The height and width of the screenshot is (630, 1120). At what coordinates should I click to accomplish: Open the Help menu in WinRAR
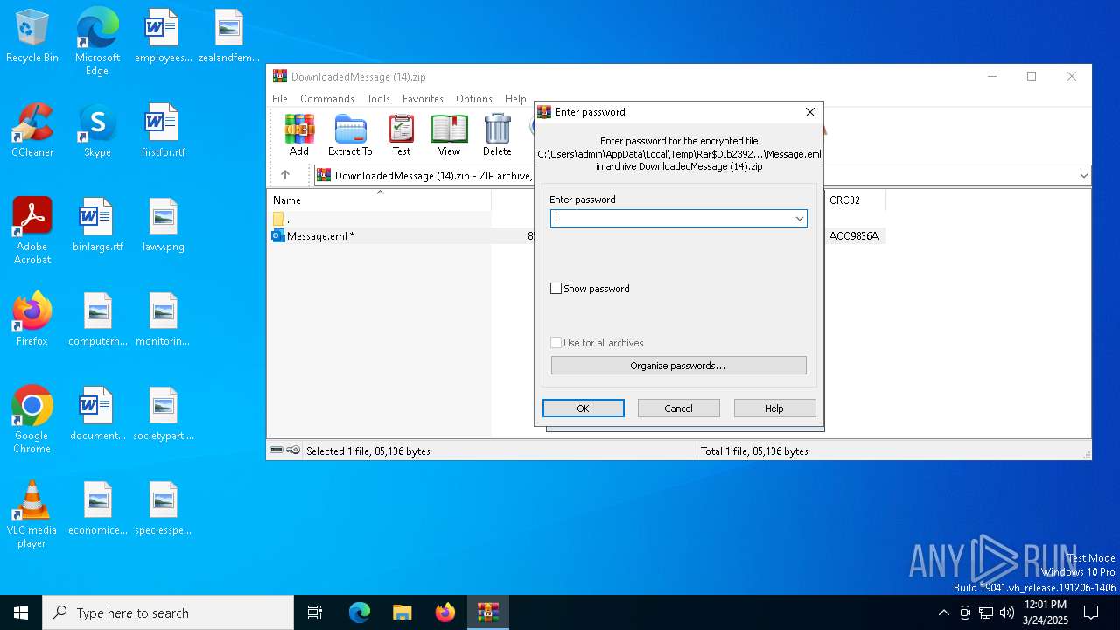tap(516, 99)
